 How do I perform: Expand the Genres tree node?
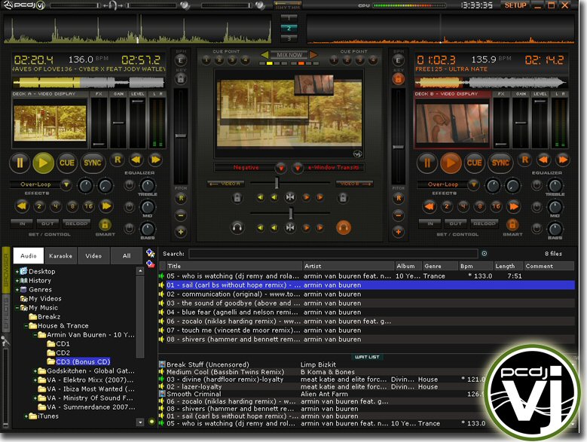(x=17, y=290)
